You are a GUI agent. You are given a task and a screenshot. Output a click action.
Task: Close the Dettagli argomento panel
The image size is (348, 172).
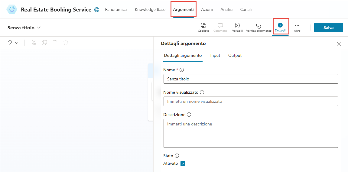click(x=339, y=44)
